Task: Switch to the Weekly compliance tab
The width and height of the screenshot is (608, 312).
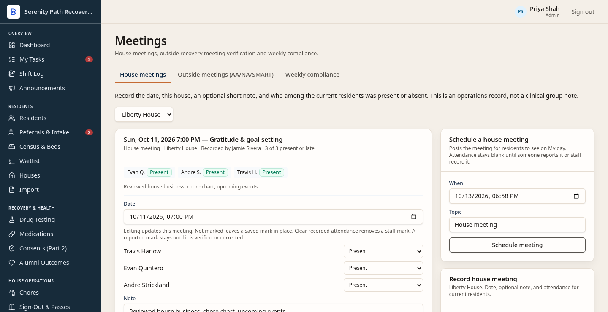Action: 312,75
